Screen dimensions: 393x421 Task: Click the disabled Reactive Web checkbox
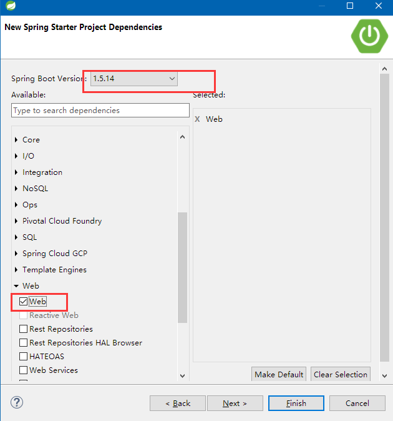[x=23, y=315]
